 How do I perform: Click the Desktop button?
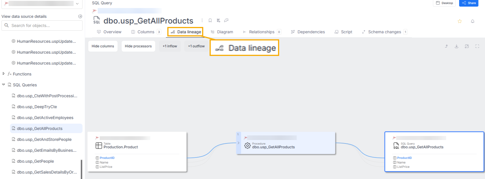coord(444,3)
